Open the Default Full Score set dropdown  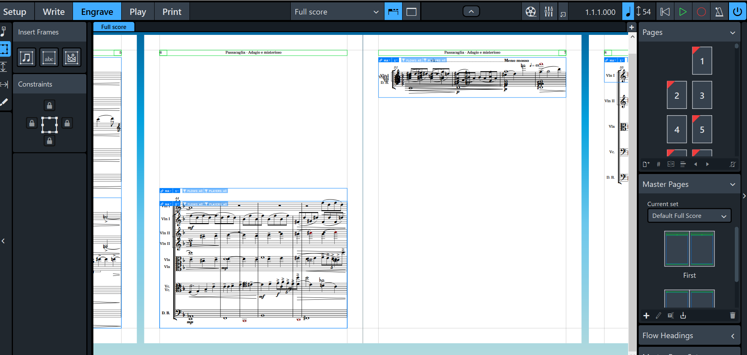click(x=689, y=216)
